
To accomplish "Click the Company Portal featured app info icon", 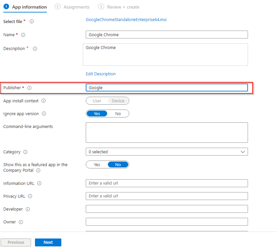I will pyautogui.click(x=39, y=170).
